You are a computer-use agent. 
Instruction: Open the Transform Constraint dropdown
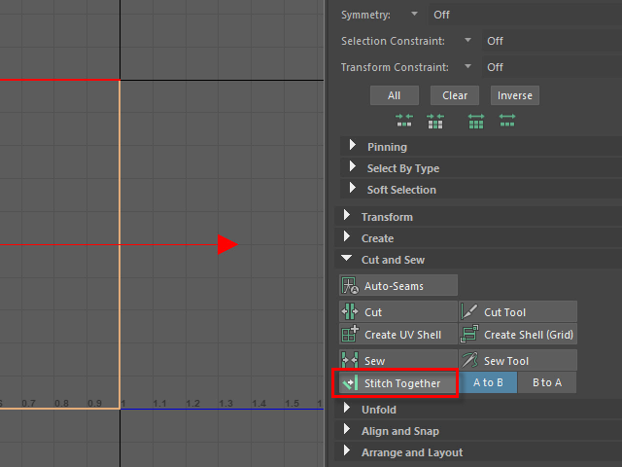pos(467,67)
